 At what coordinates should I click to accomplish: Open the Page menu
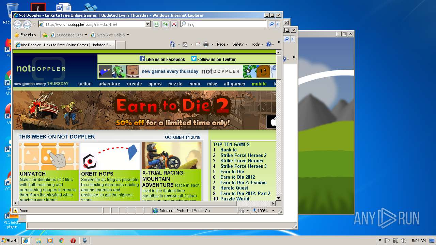pyautogui.click(x=223, y=44)
